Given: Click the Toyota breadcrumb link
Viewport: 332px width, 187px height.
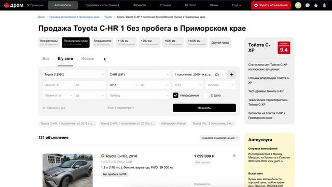Looking at the screenshot, I should coord(108,17).
